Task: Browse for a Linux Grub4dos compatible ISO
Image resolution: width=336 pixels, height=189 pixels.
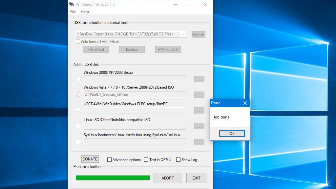Action: click(x=199, y=126)
